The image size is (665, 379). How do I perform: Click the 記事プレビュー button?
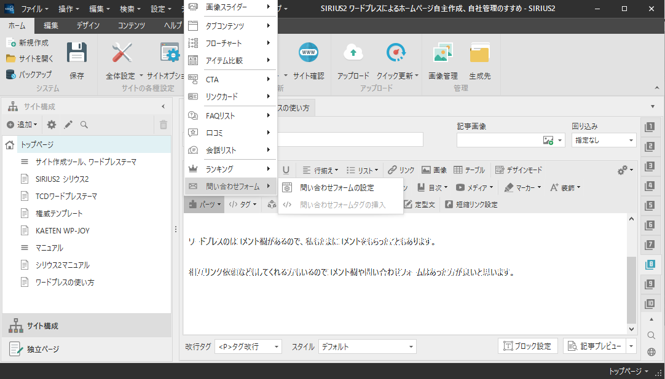594,346
